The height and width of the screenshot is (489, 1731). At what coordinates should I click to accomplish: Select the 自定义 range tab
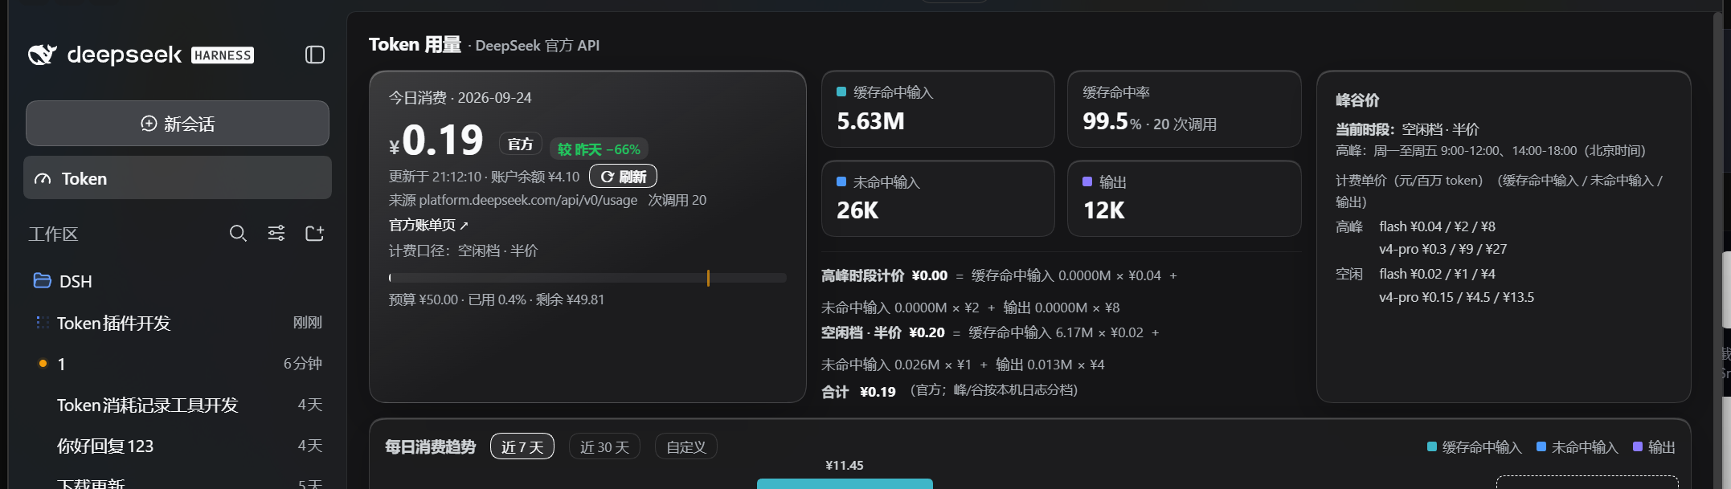686,446
